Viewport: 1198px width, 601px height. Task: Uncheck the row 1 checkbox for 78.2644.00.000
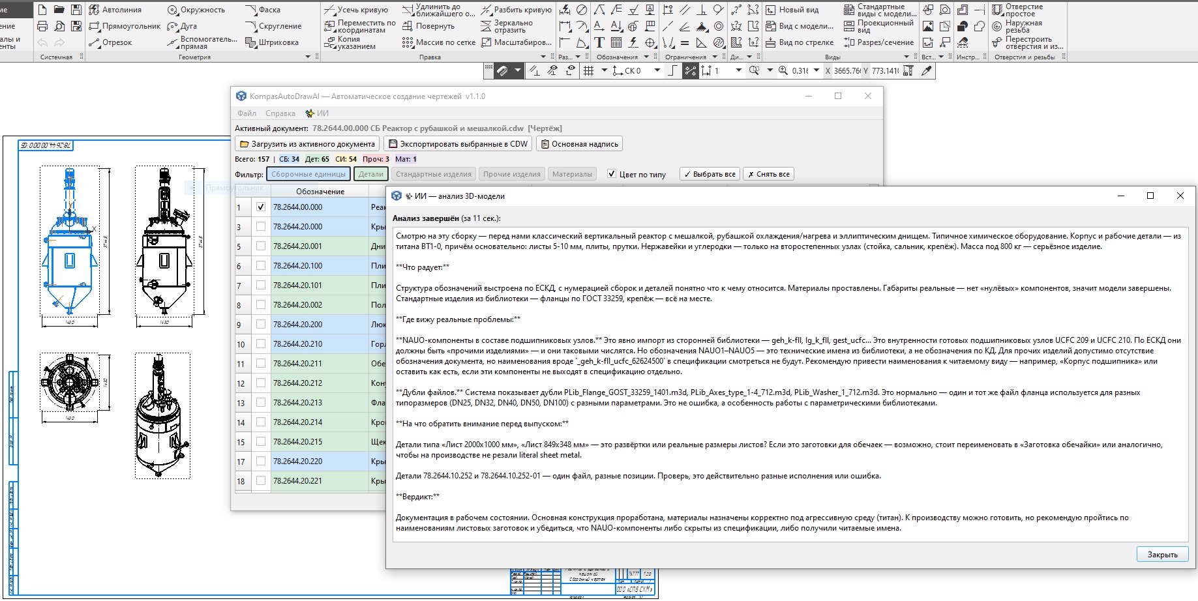click(x=261, y=207)
